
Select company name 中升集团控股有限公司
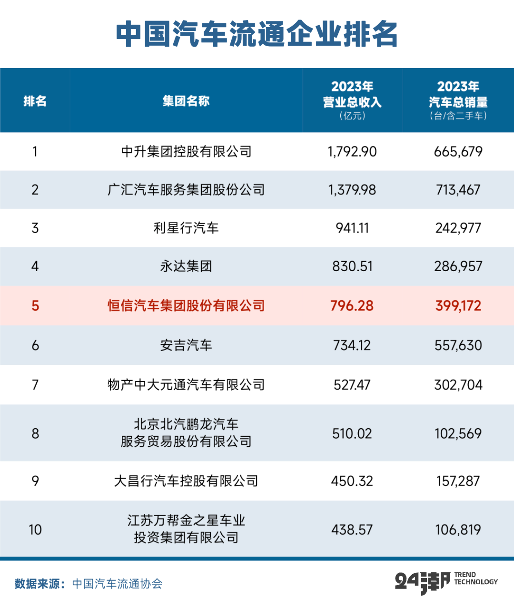186,151
